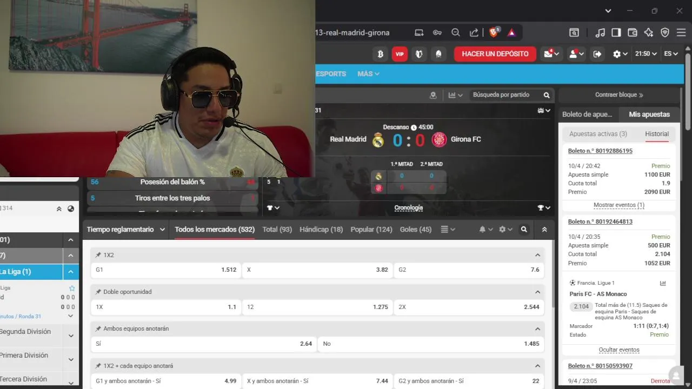Viewport: 692px width, 389px height.
Task: Select the Todos los mercados tab
Action: [x=215, y=230]
